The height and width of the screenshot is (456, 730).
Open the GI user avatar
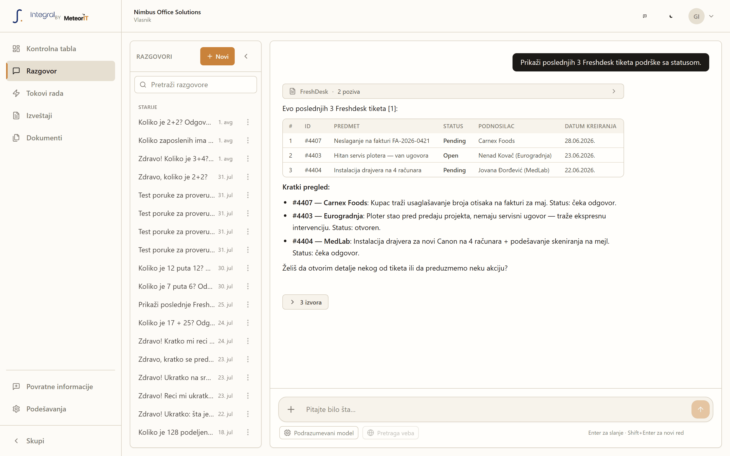coord(696,16)
